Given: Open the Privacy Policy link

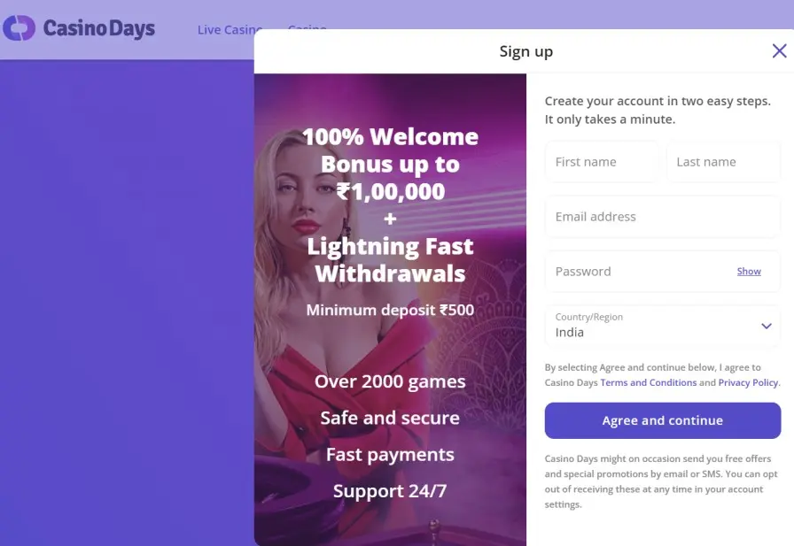Looking at the screenshot, I should click(748, 383).
